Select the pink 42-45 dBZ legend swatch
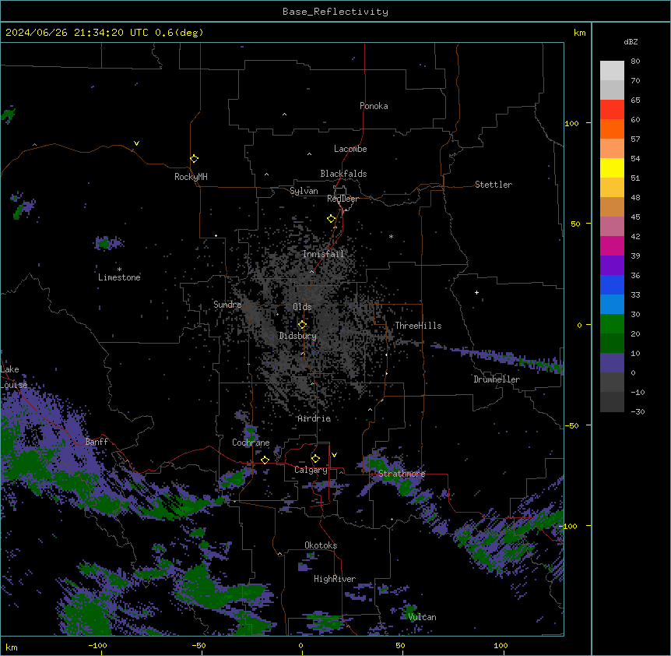This screenshot has height=656, width=671. point(612,227)
